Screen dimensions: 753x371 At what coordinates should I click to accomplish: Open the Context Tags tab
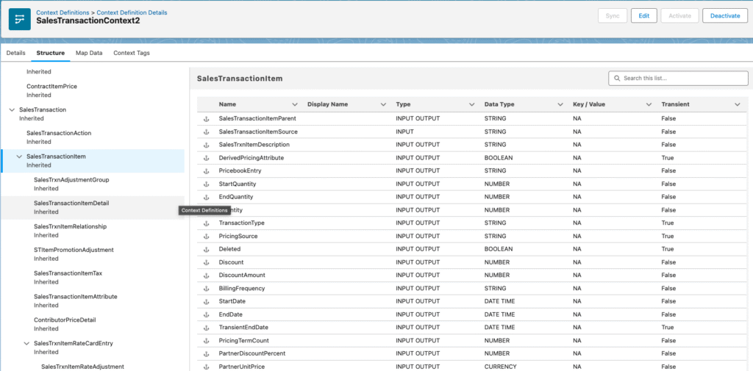[x=132, y=53]
